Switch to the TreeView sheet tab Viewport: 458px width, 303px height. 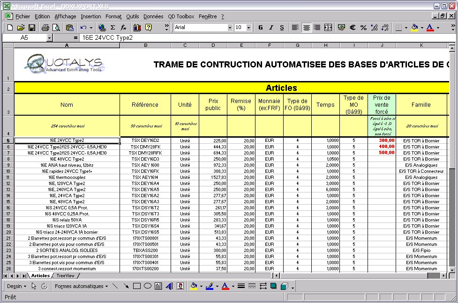coord(65,276)
